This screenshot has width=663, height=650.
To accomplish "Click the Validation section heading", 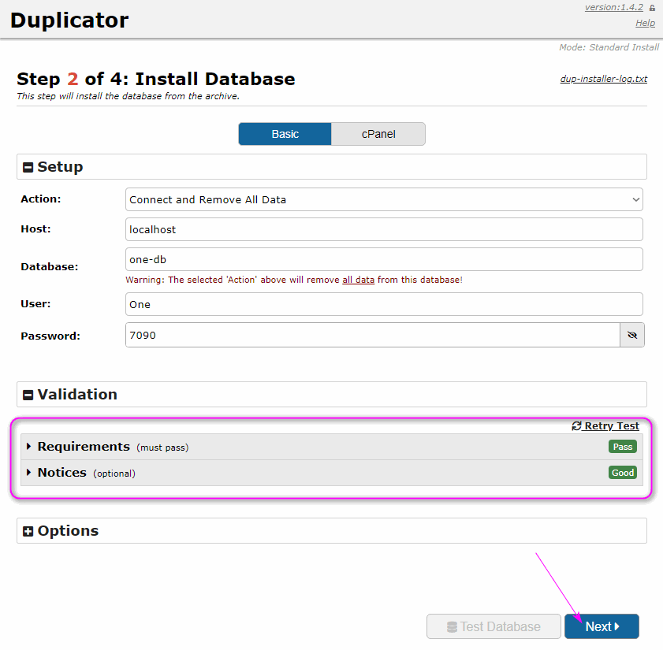I will [77, 395].
